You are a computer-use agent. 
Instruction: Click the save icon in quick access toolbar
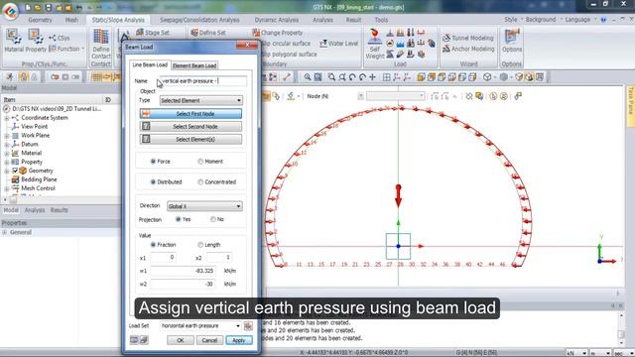pos(49,7)
